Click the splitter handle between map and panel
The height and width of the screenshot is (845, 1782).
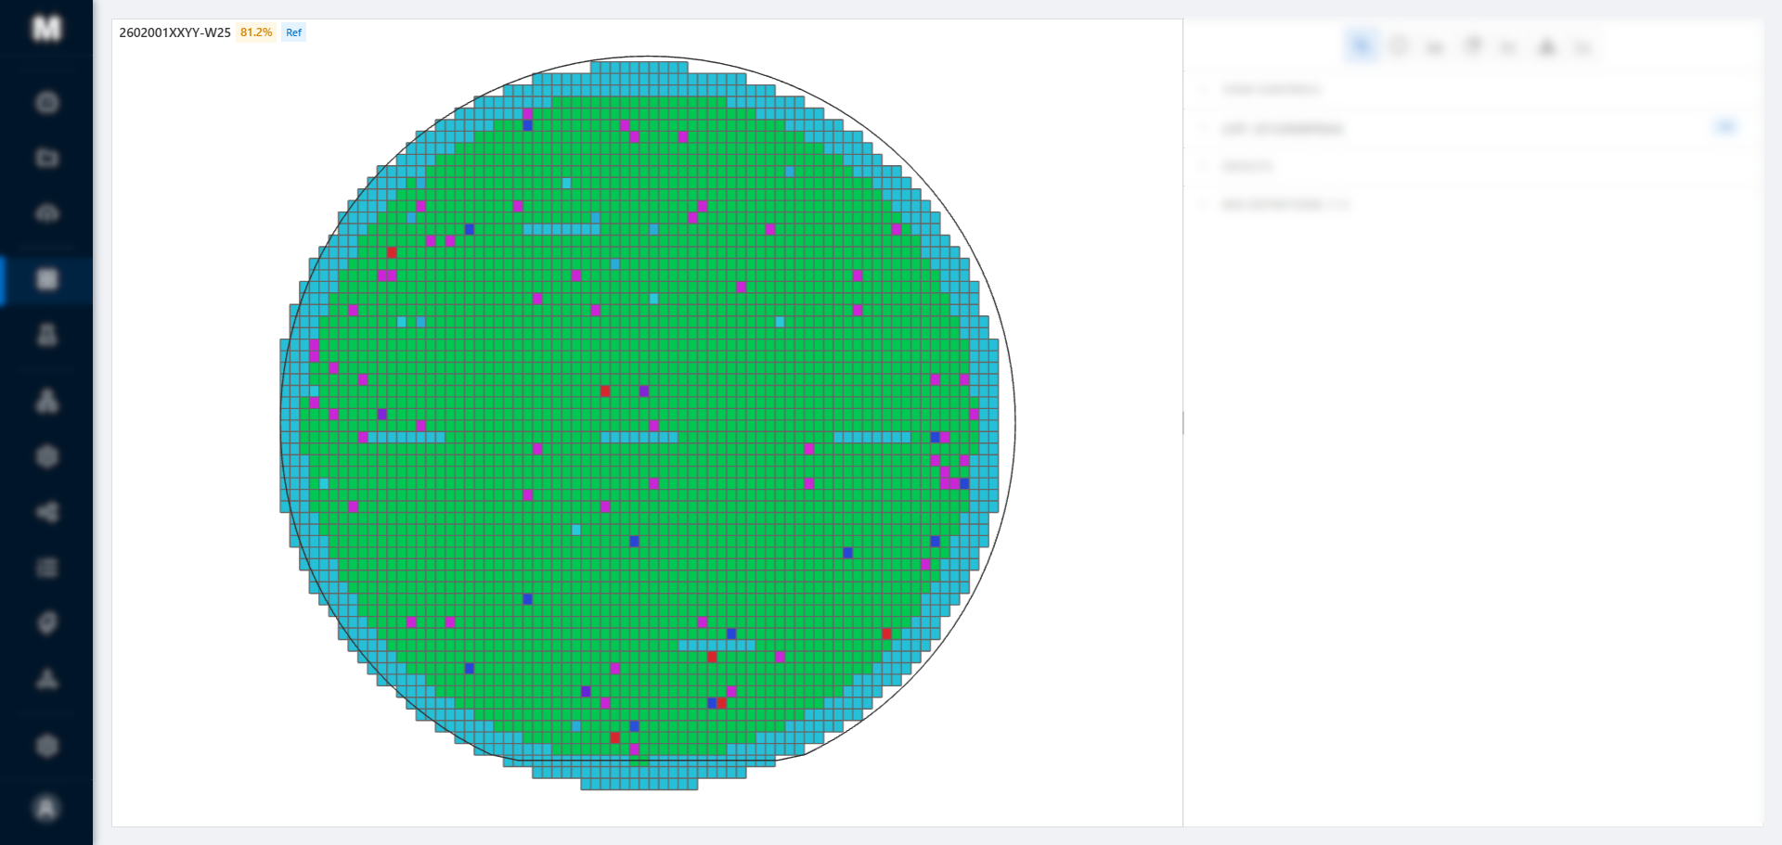(x=1183, y=423)
